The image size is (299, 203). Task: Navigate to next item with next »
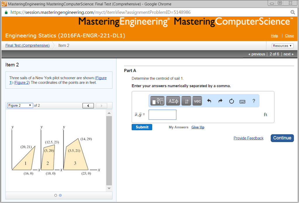[288, 54]
